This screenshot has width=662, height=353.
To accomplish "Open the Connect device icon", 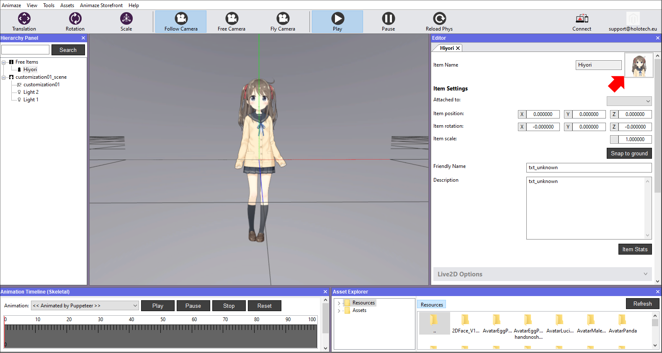I will [x=582, y=22].
